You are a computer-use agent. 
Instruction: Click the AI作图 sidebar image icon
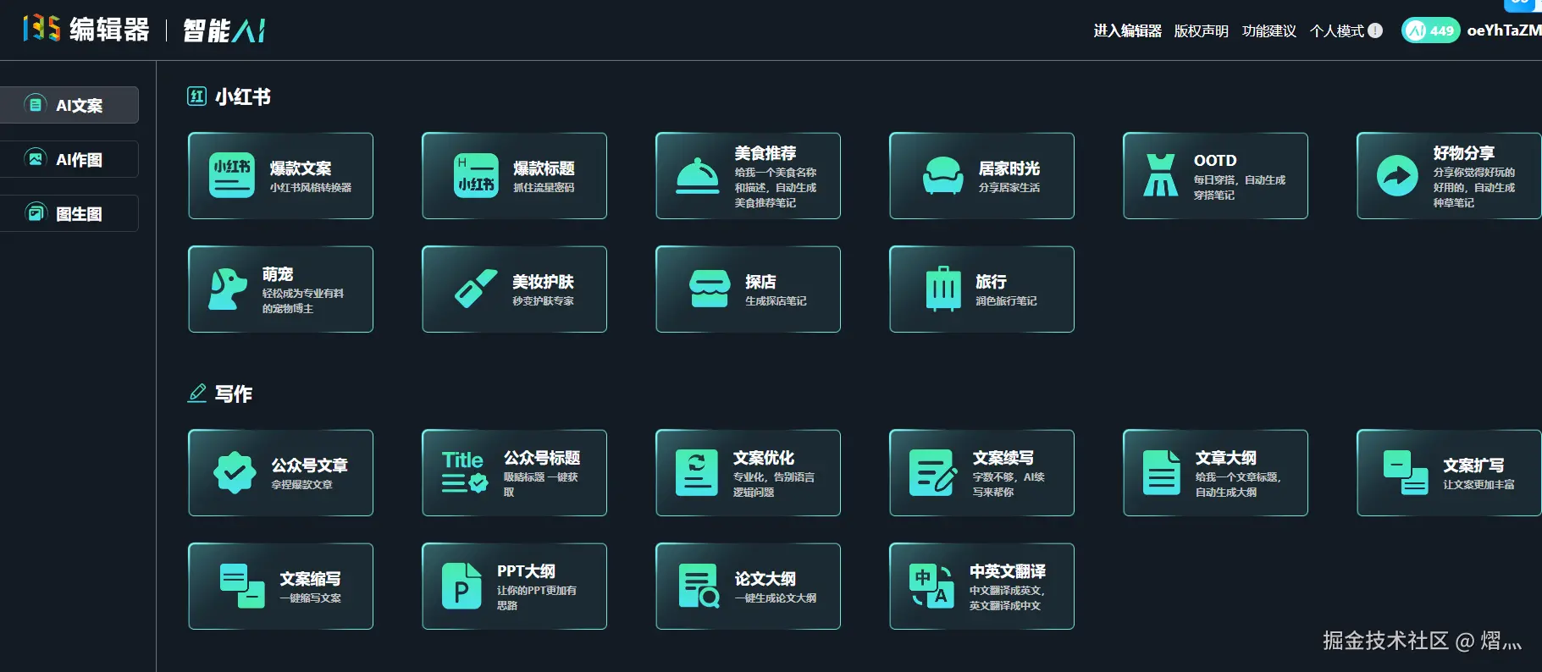35,158
